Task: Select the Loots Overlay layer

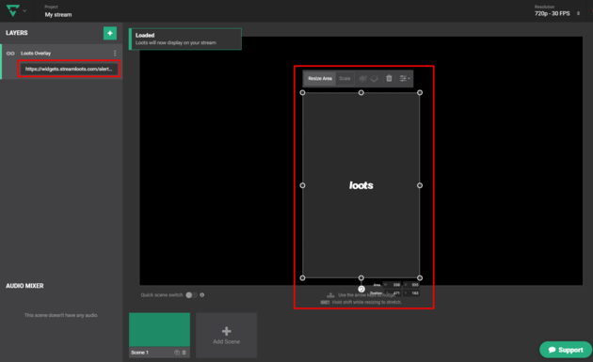Action: pyautogui.click(x=36, y=54)
